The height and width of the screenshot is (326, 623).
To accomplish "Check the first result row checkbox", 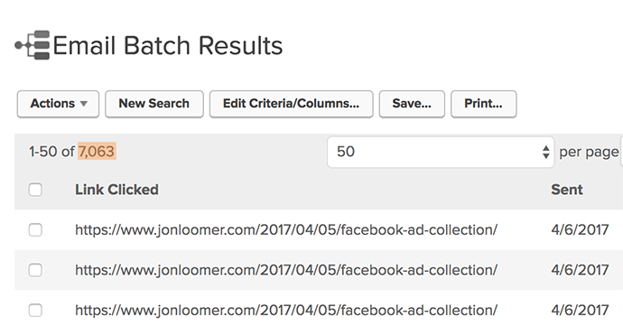I will click(35, 229).
